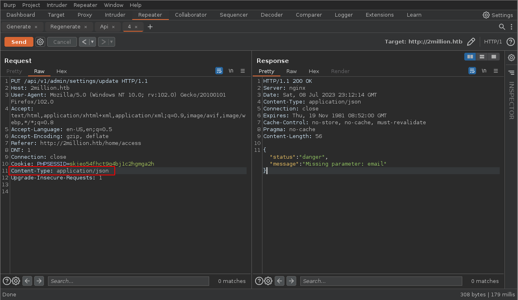
Task: Click the HTTP/1 protocol selector
Action: pos(493,42)
